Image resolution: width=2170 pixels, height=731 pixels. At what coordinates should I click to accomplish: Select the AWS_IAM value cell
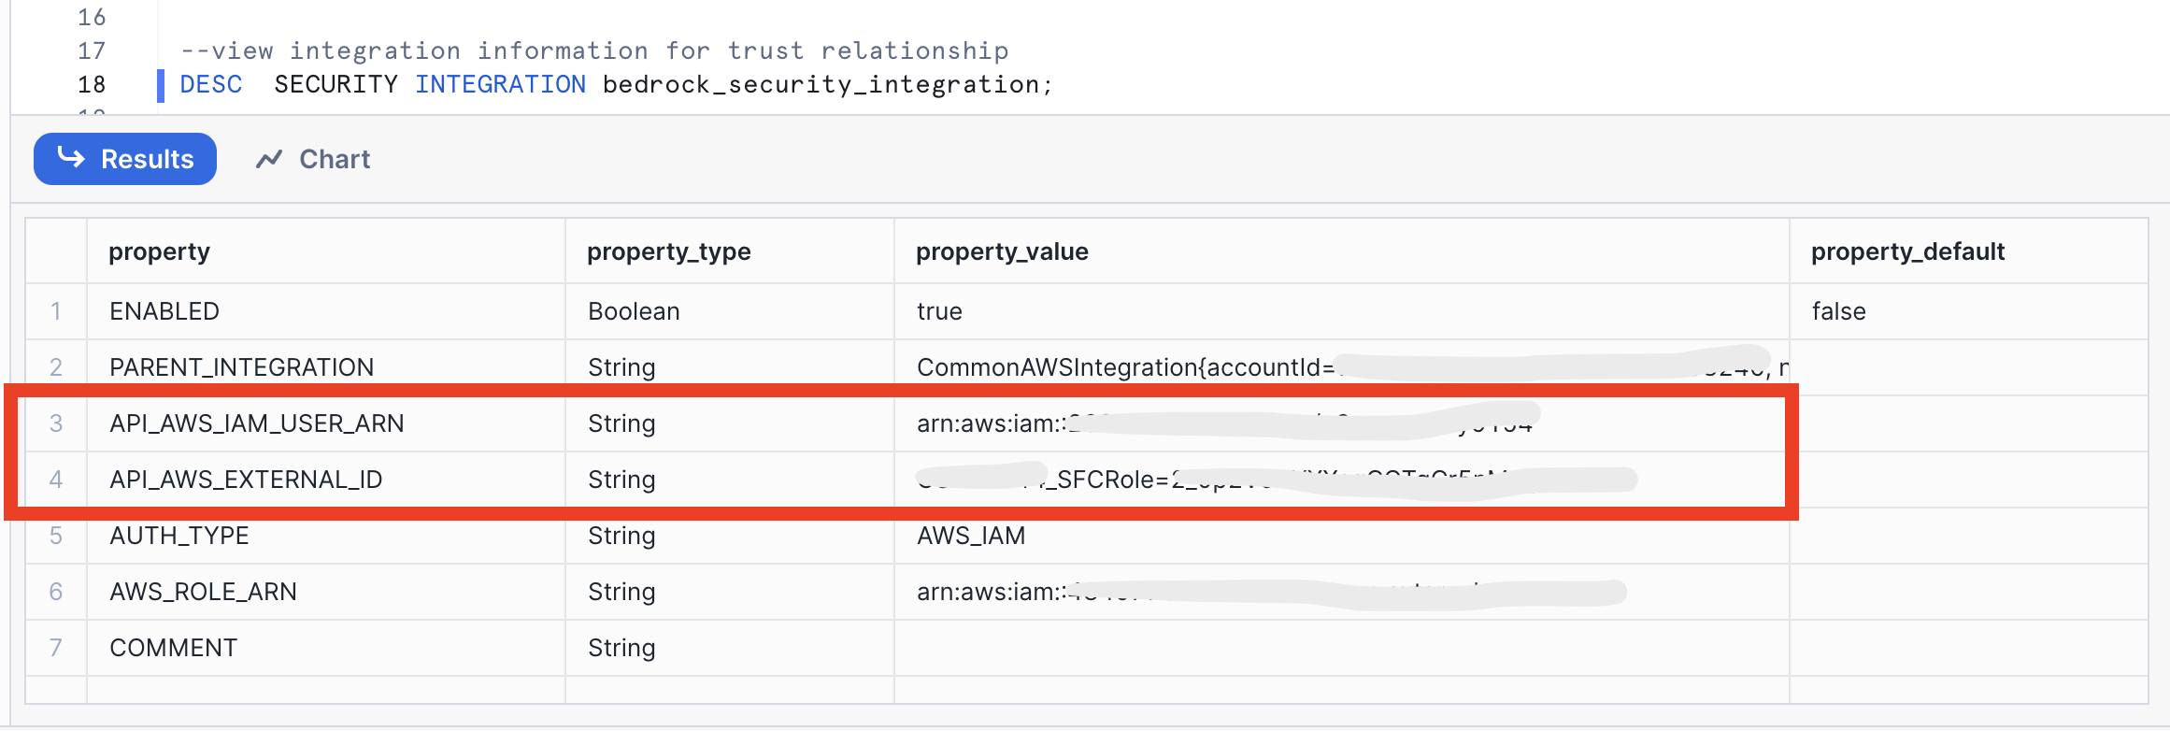tap(971, 536)
